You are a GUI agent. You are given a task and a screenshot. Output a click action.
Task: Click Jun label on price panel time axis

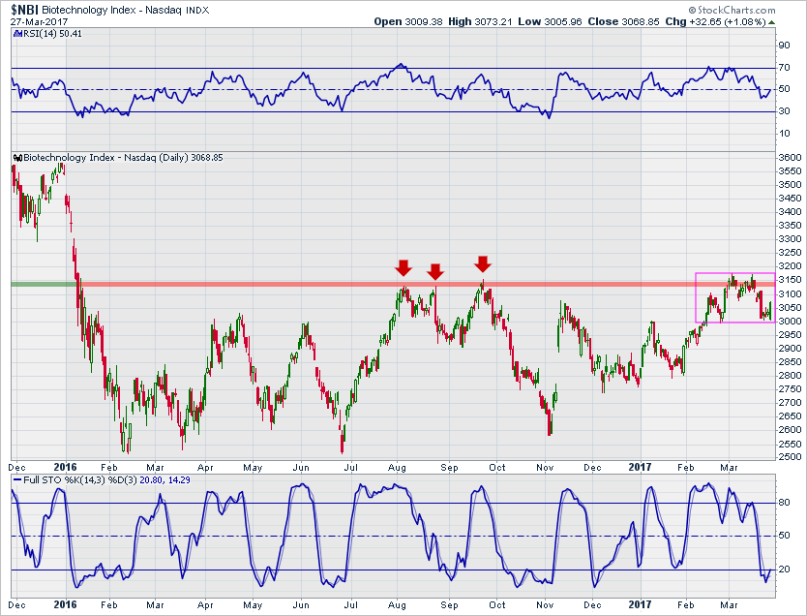[301, 468]
